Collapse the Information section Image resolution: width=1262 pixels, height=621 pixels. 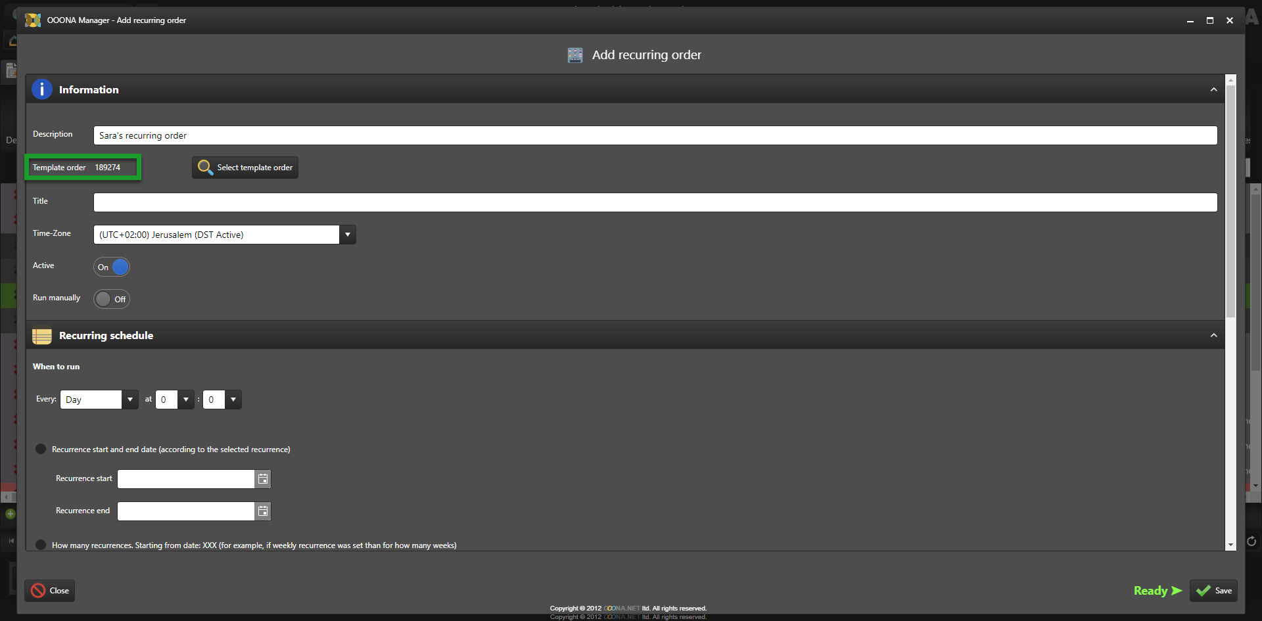[x=1213, y=90]
